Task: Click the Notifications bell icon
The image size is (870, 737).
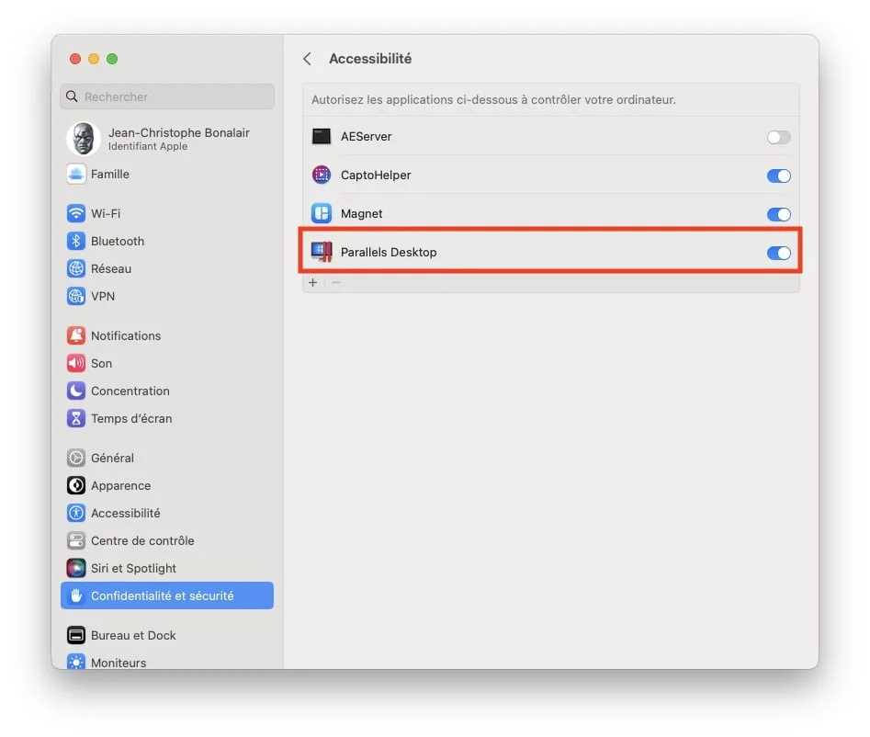Action: pyautogui.click(x=76, y=335)
